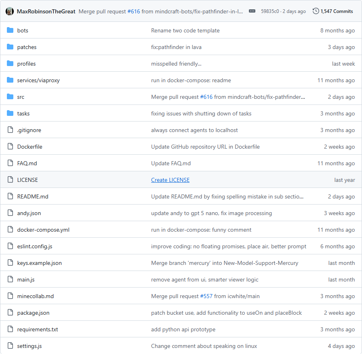Image resolution: width=362 pixels, height=354 pixels.
Task: Click the folder icon next to bots
Action: click(10, 30)
